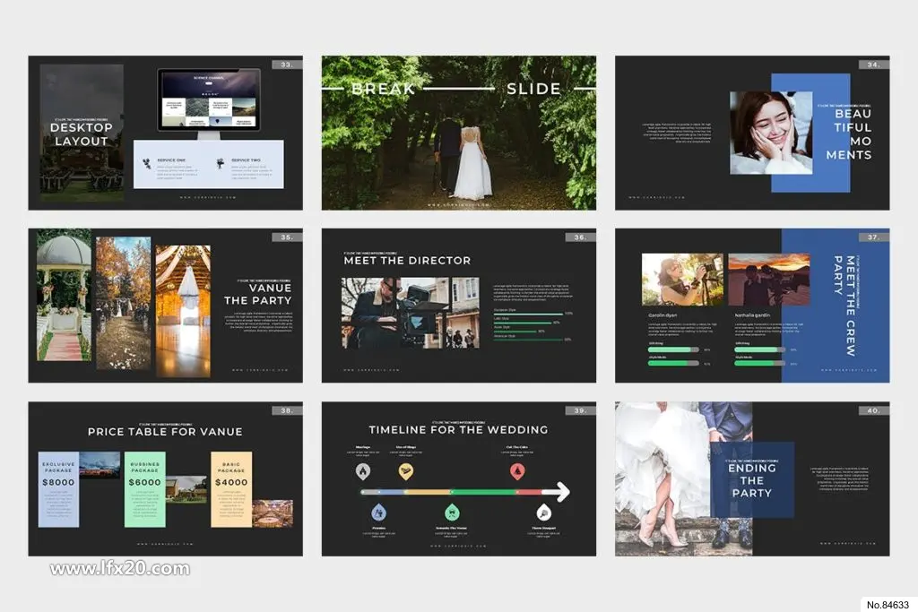Click the director with camera photo

coord(410,313)
